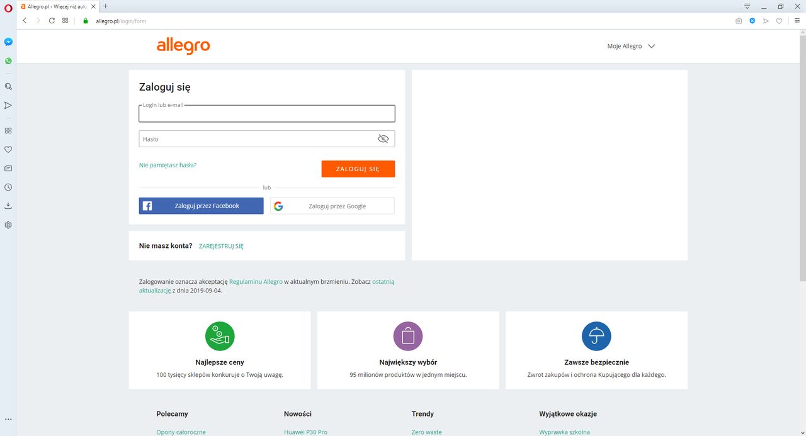This screenshot has width=806, height=436.
Task: Click the Zaloguj się heading
Action: click(x=164, y=87)
